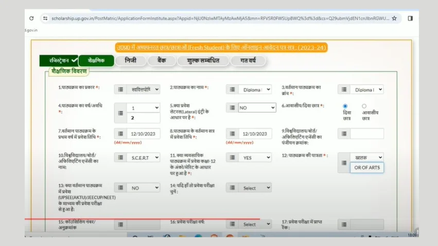Screen dimensions: 438x246
Task: Click the video progress bar red line
Action: 142,219
